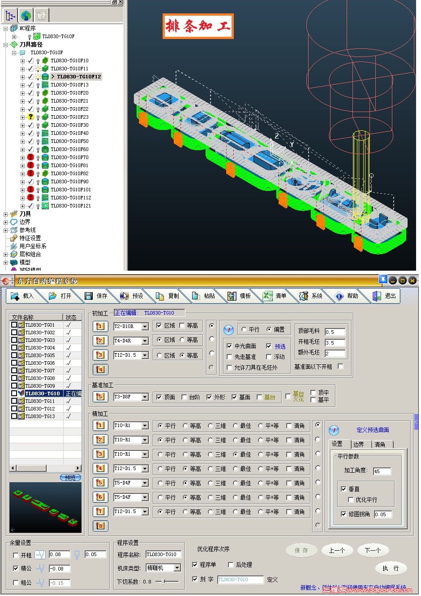Click the toolpath icon of TL0830-TG10F13
The width and height of the screenshot is (421, 596).
45,85
